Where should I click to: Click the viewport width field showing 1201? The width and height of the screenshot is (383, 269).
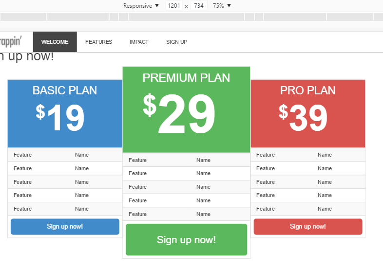click(x=173, y=6)
